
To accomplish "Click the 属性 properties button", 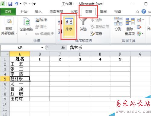I will (x=41, y=27).
